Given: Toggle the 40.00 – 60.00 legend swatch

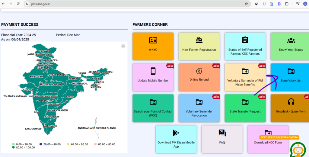Looking at the screenshot, I should [x=68, y=144].
